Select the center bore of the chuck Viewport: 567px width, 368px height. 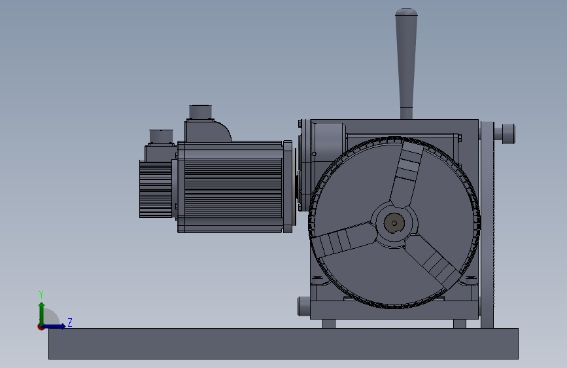[x=394, y=223]
